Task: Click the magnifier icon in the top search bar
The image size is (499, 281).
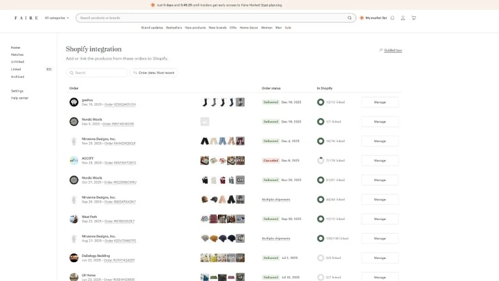Action: coord(349,18)
